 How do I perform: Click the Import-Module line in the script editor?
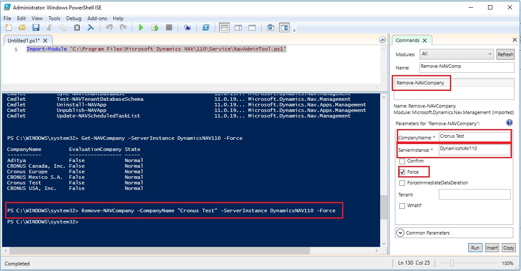(156, 49)
